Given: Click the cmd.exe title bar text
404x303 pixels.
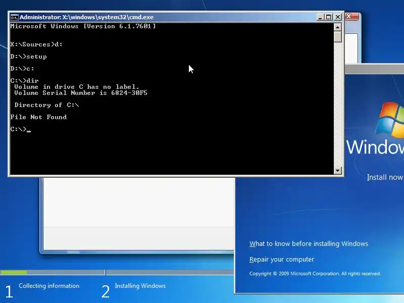Looking at the screenshot, I should [86, 17].
